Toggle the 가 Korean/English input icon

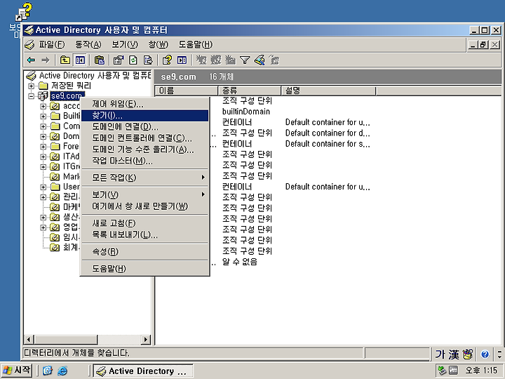coord(440,354)
